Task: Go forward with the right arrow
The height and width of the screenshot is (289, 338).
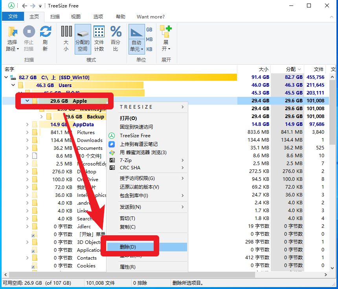Action: pyautogui.click(x=33, y=6)
